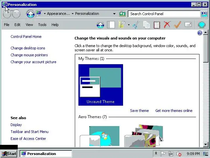210x158 pixels.
Task: Click in the Search Control Panel field
Action: point(164,14)
